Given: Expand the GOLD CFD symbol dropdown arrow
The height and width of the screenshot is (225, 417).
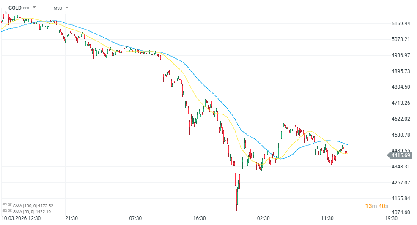Looking at the screenshot, I should click(x=34, y=8).
